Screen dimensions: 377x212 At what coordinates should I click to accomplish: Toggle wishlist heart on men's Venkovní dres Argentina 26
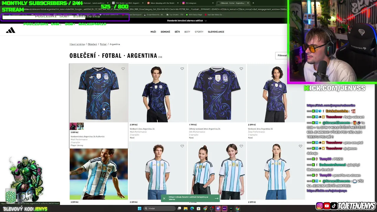coord(182,69)
